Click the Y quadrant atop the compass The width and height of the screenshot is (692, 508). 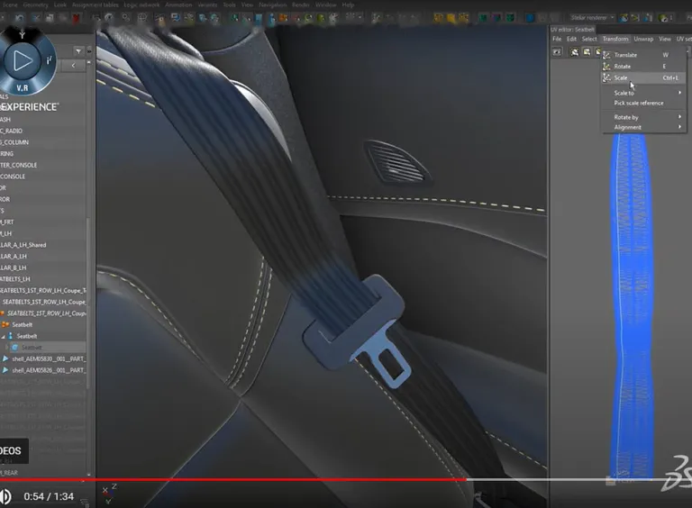pyautogui.click(x=22, y=35)
